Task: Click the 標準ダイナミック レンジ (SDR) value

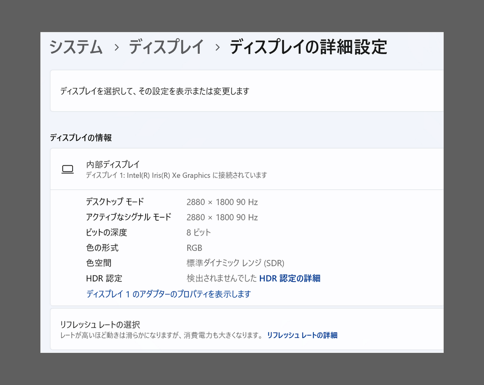Action: click(236, 263)
